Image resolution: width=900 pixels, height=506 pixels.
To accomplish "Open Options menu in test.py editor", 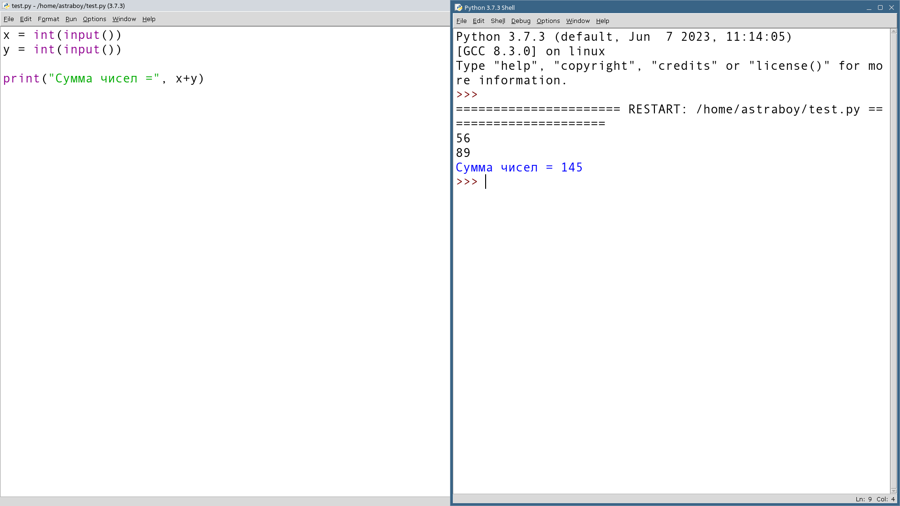I will [x=94, y=19].
